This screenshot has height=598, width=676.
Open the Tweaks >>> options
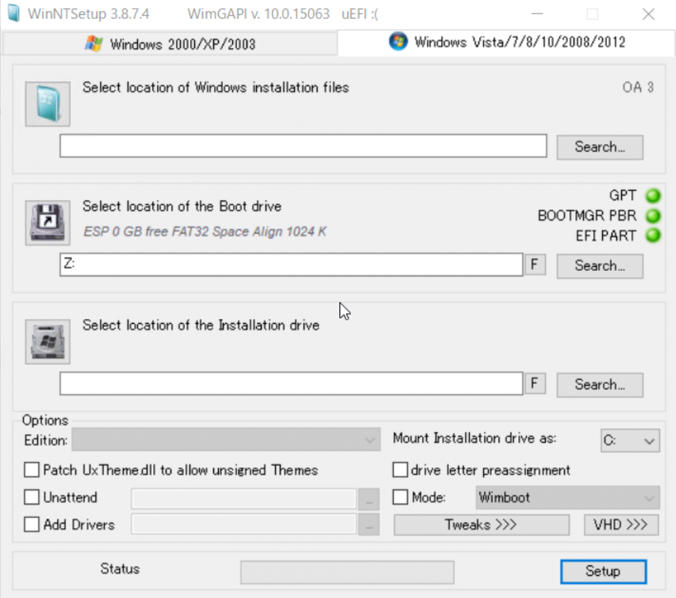(x=481, y=525)
